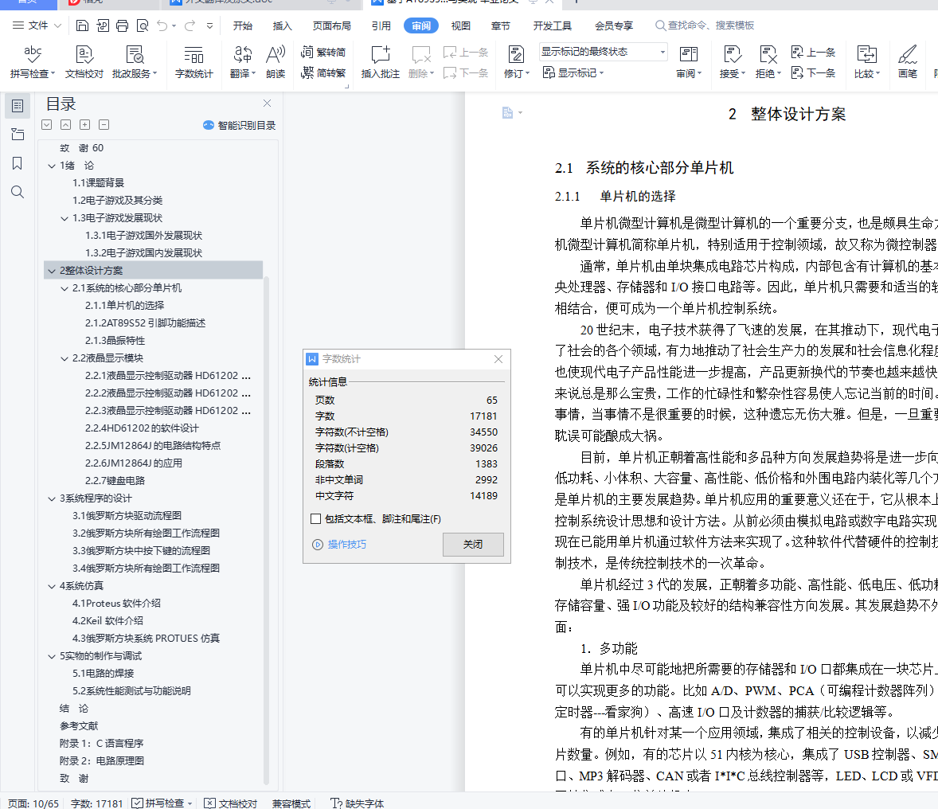The width and height of the screenshot is (938, 809).
Task: Click the 页面: 10/65 status bar indicator
Action: coord(33,803)
